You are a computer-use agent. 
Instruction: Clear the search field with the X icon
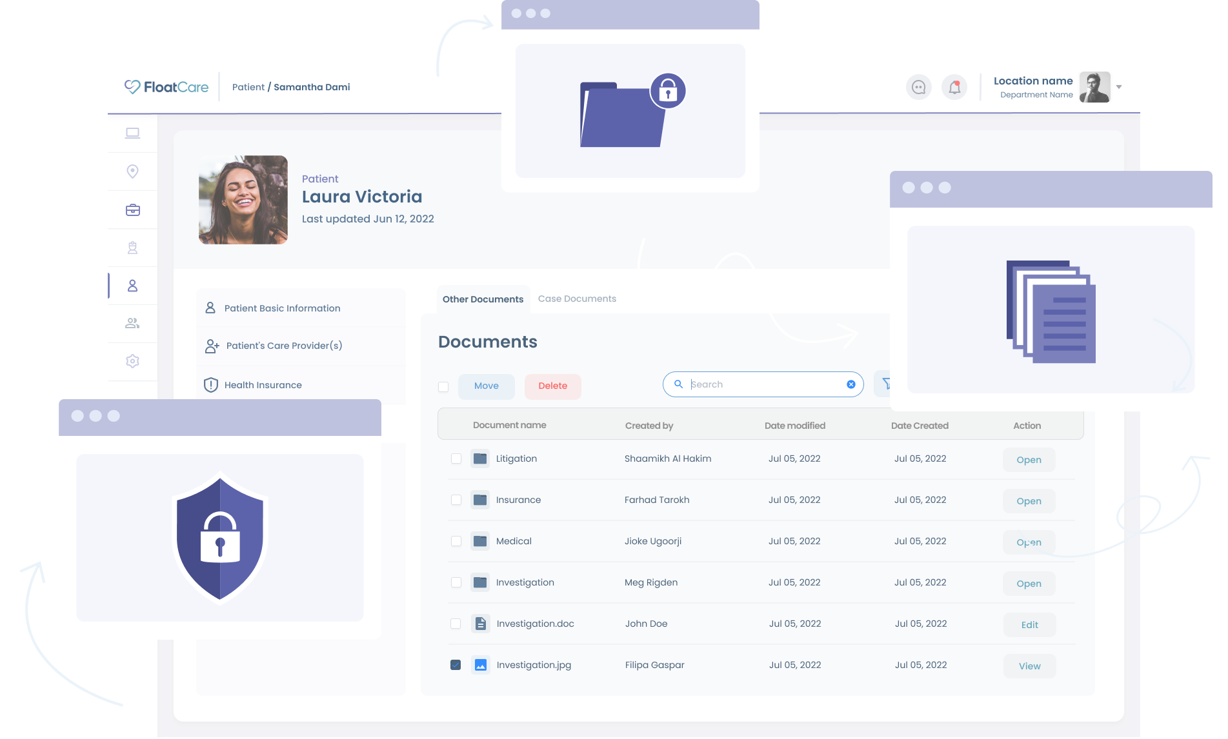tap(851, 384)
